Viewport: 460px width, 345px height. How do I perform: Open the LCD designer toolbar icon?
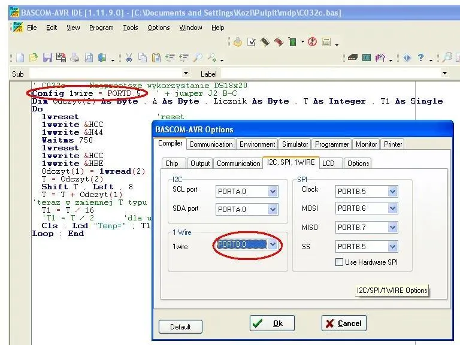367,58
